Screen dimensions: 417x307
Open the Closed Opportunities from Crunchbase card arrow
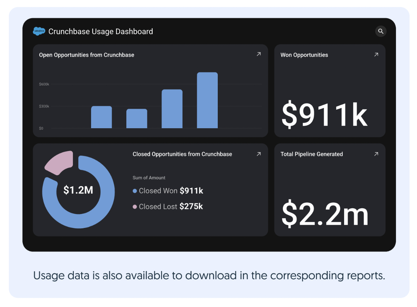(259, 154)
